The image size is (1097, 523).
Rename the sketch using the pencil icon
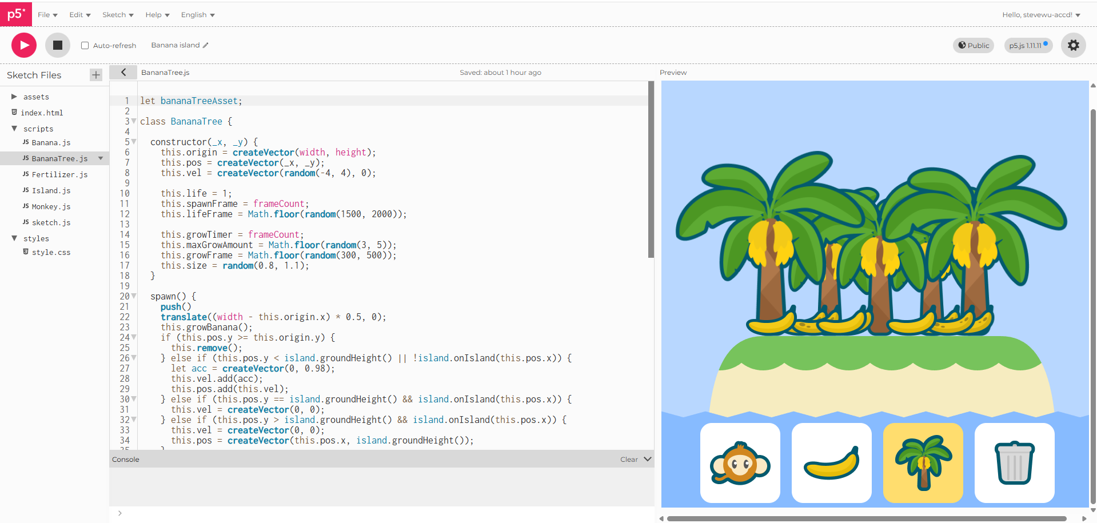[x=205, y=45]
